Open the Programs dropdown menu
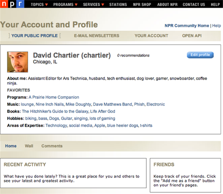Screen dimensions: 223x194 tap(65, 5)
